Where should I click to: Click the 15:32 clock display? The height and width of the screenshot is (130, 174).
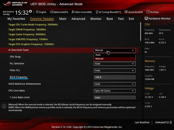pyautogui.click(x=22, y=13)
